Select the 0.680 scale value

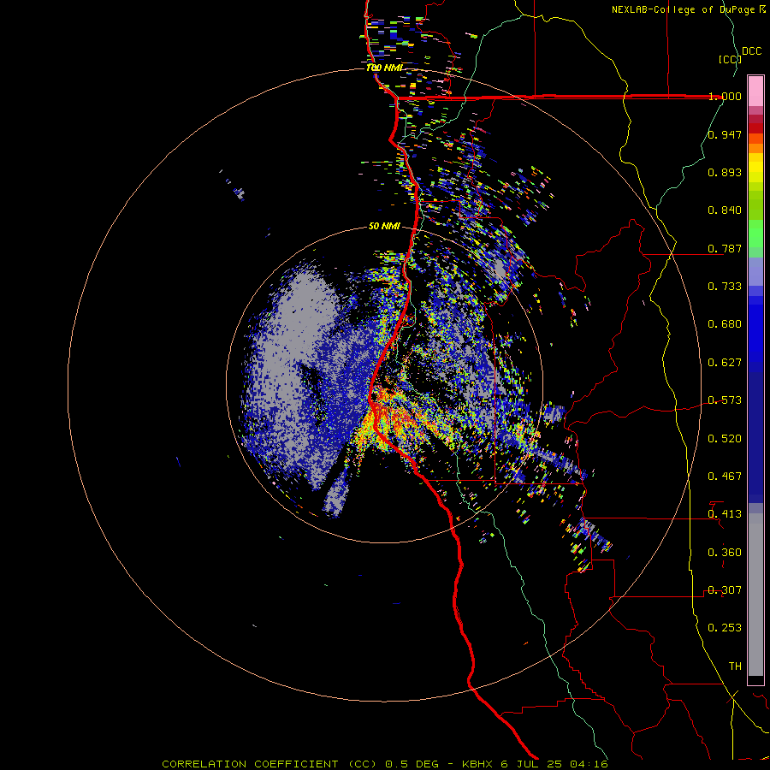725,324
